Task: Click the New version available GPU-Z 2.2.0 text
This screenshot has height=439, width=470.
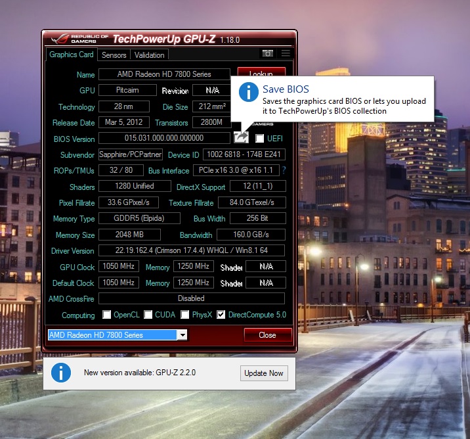Action: click(x=140, y=373)
